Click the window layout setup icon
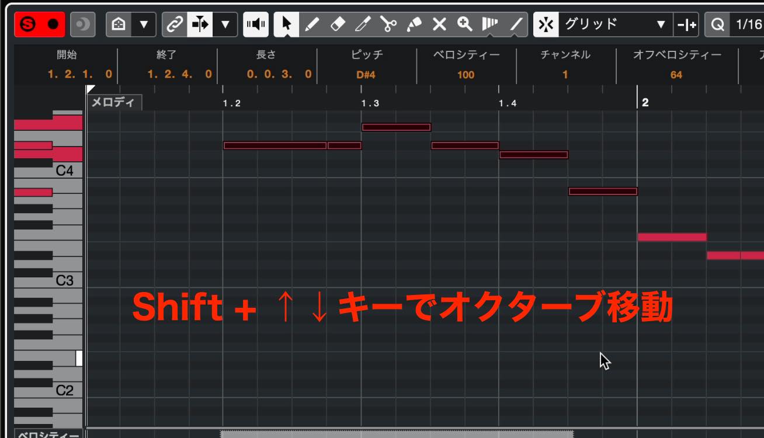 [119, 25]
